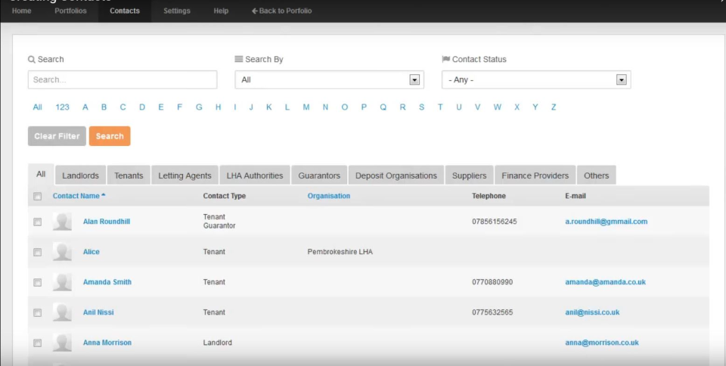Screen dimensions: 726x366
Task: Filter contacts by letter Z
Action: click(x=554, y=107)
